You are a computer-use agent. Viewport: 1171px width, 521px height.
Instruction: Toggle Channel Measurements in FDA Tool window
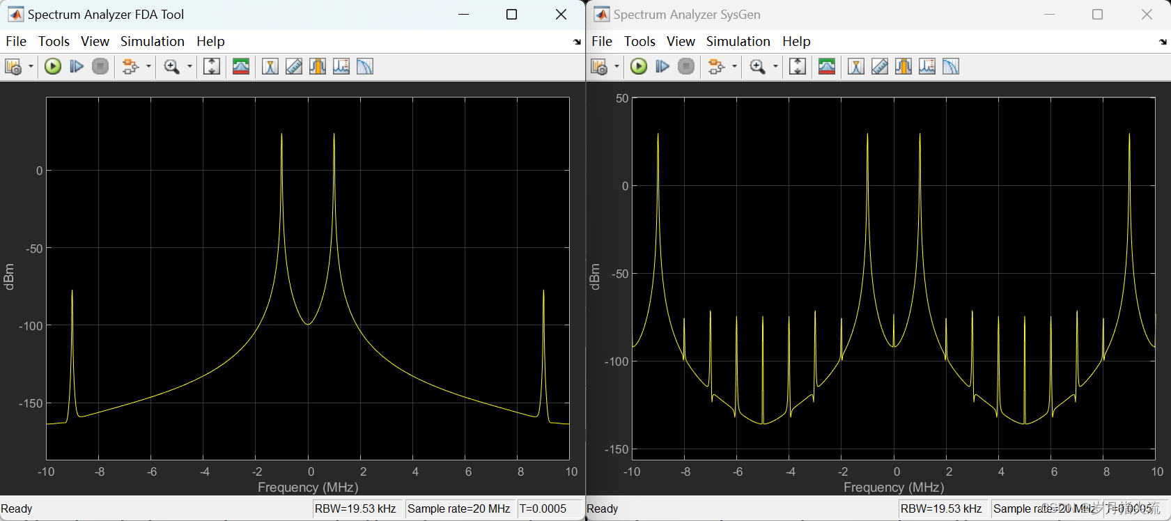click(x=318, y=67)
